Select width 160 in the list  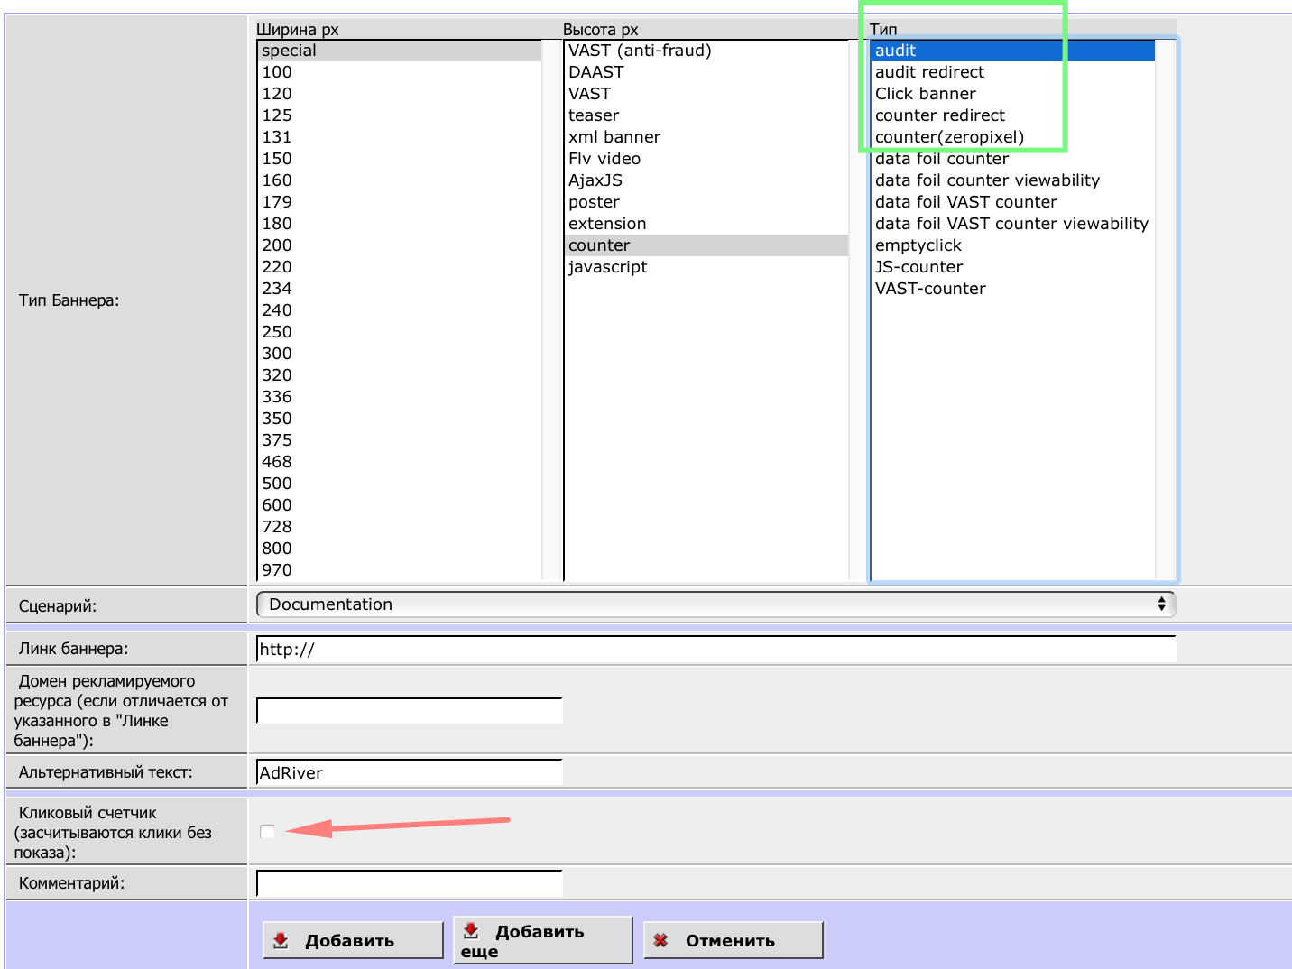[399, 180]
